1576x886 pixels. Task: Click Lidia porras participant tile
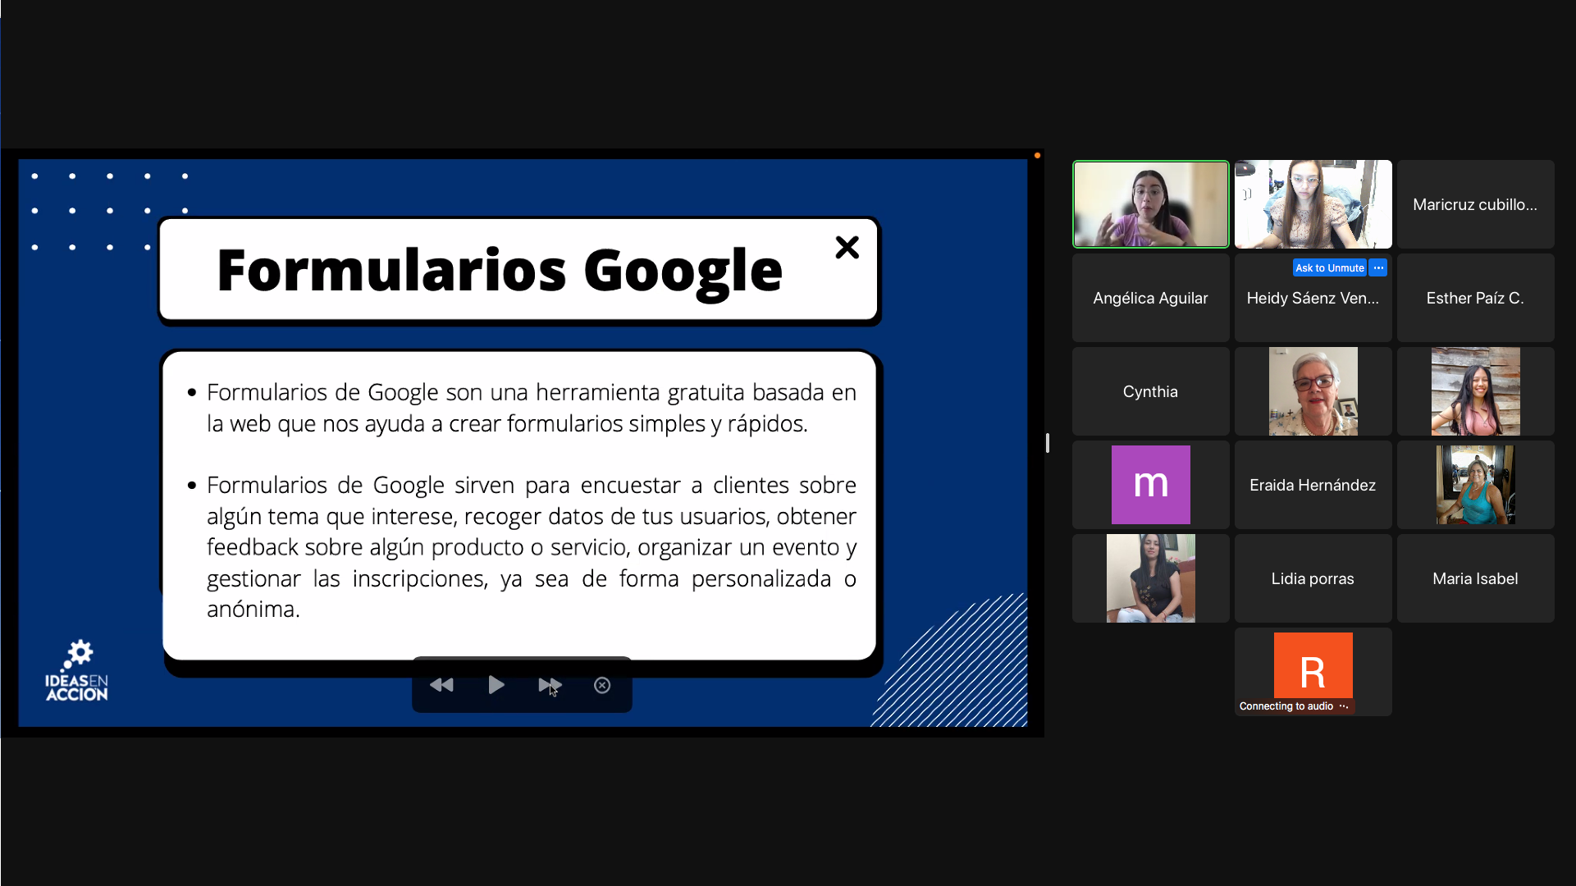[x=1313, y=578]
